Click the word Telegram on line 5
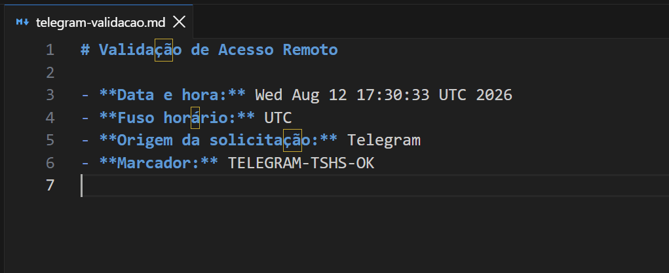Image resolution: width=669 pixels, height=273 pixels. click(x=384, y=140)
